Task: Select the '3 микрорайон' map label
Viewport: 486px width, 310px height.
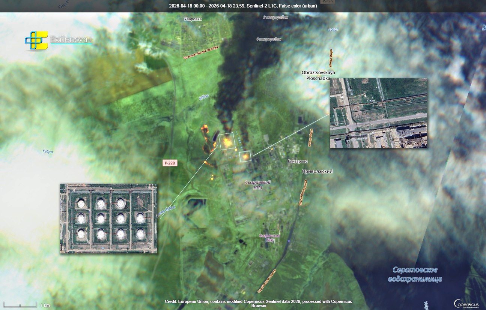Action: pos(275,17)
